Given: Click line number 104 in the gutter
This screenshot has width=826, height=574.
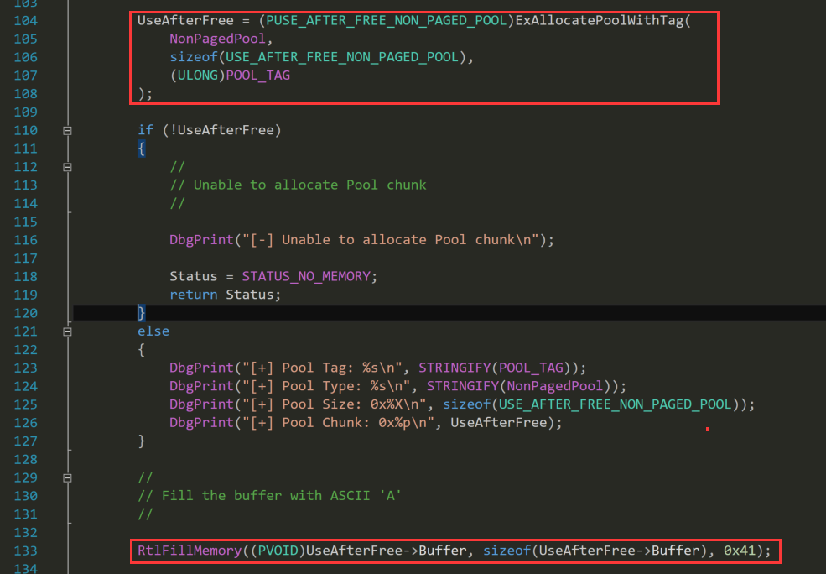Looking at the screenshot, I should pos(25,20).
